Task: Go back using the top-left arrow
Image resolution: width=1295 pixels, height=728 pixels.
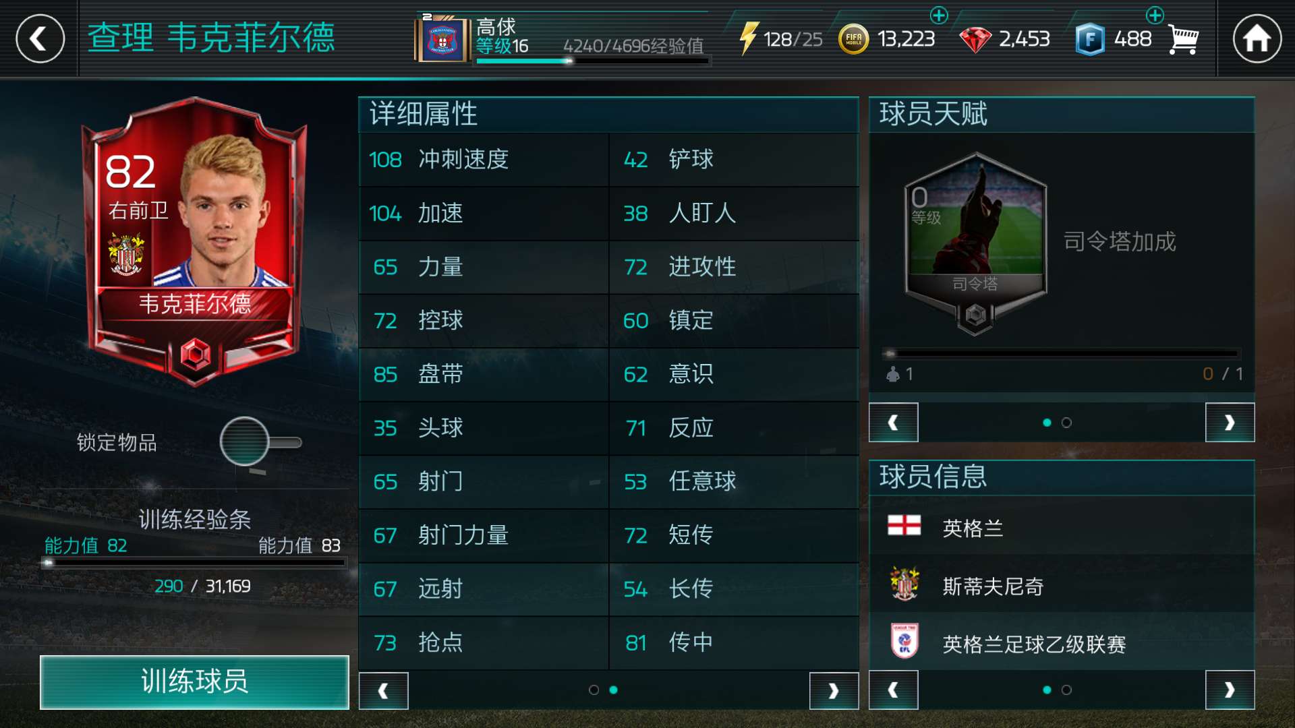Action: click(x=40, y=38)
